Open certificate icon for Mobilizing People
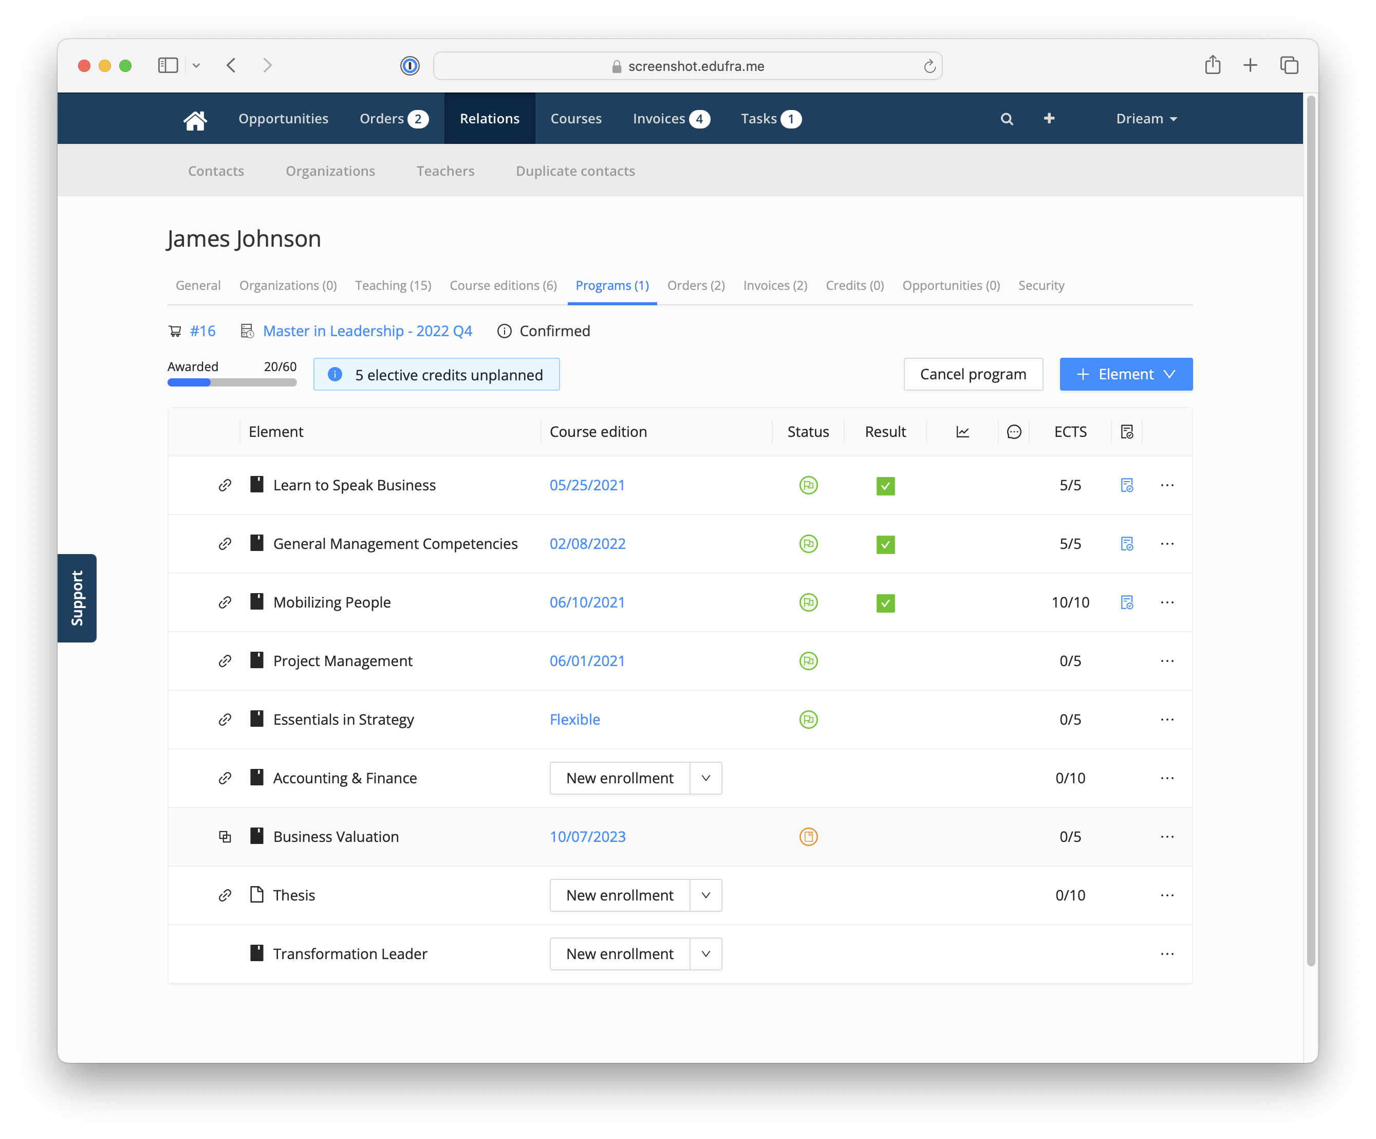The width and height of the screenshot is (1376, 1139). tap(1126, 602)
